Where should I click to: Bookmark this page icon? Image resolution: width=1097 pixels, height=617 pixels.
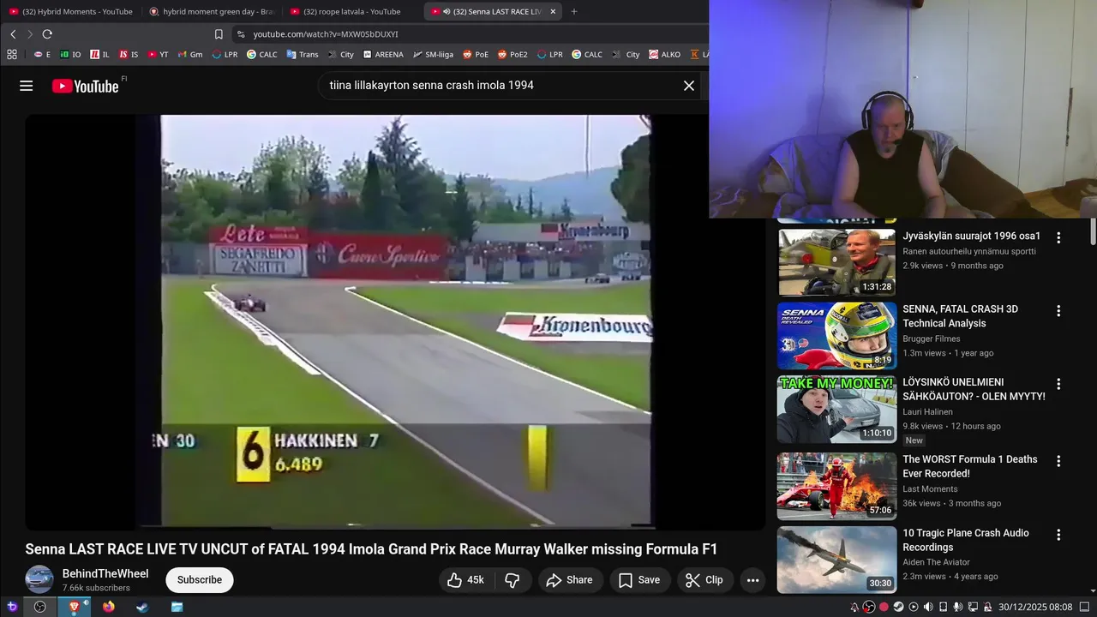pyautogui.click(x=219, y=34)
